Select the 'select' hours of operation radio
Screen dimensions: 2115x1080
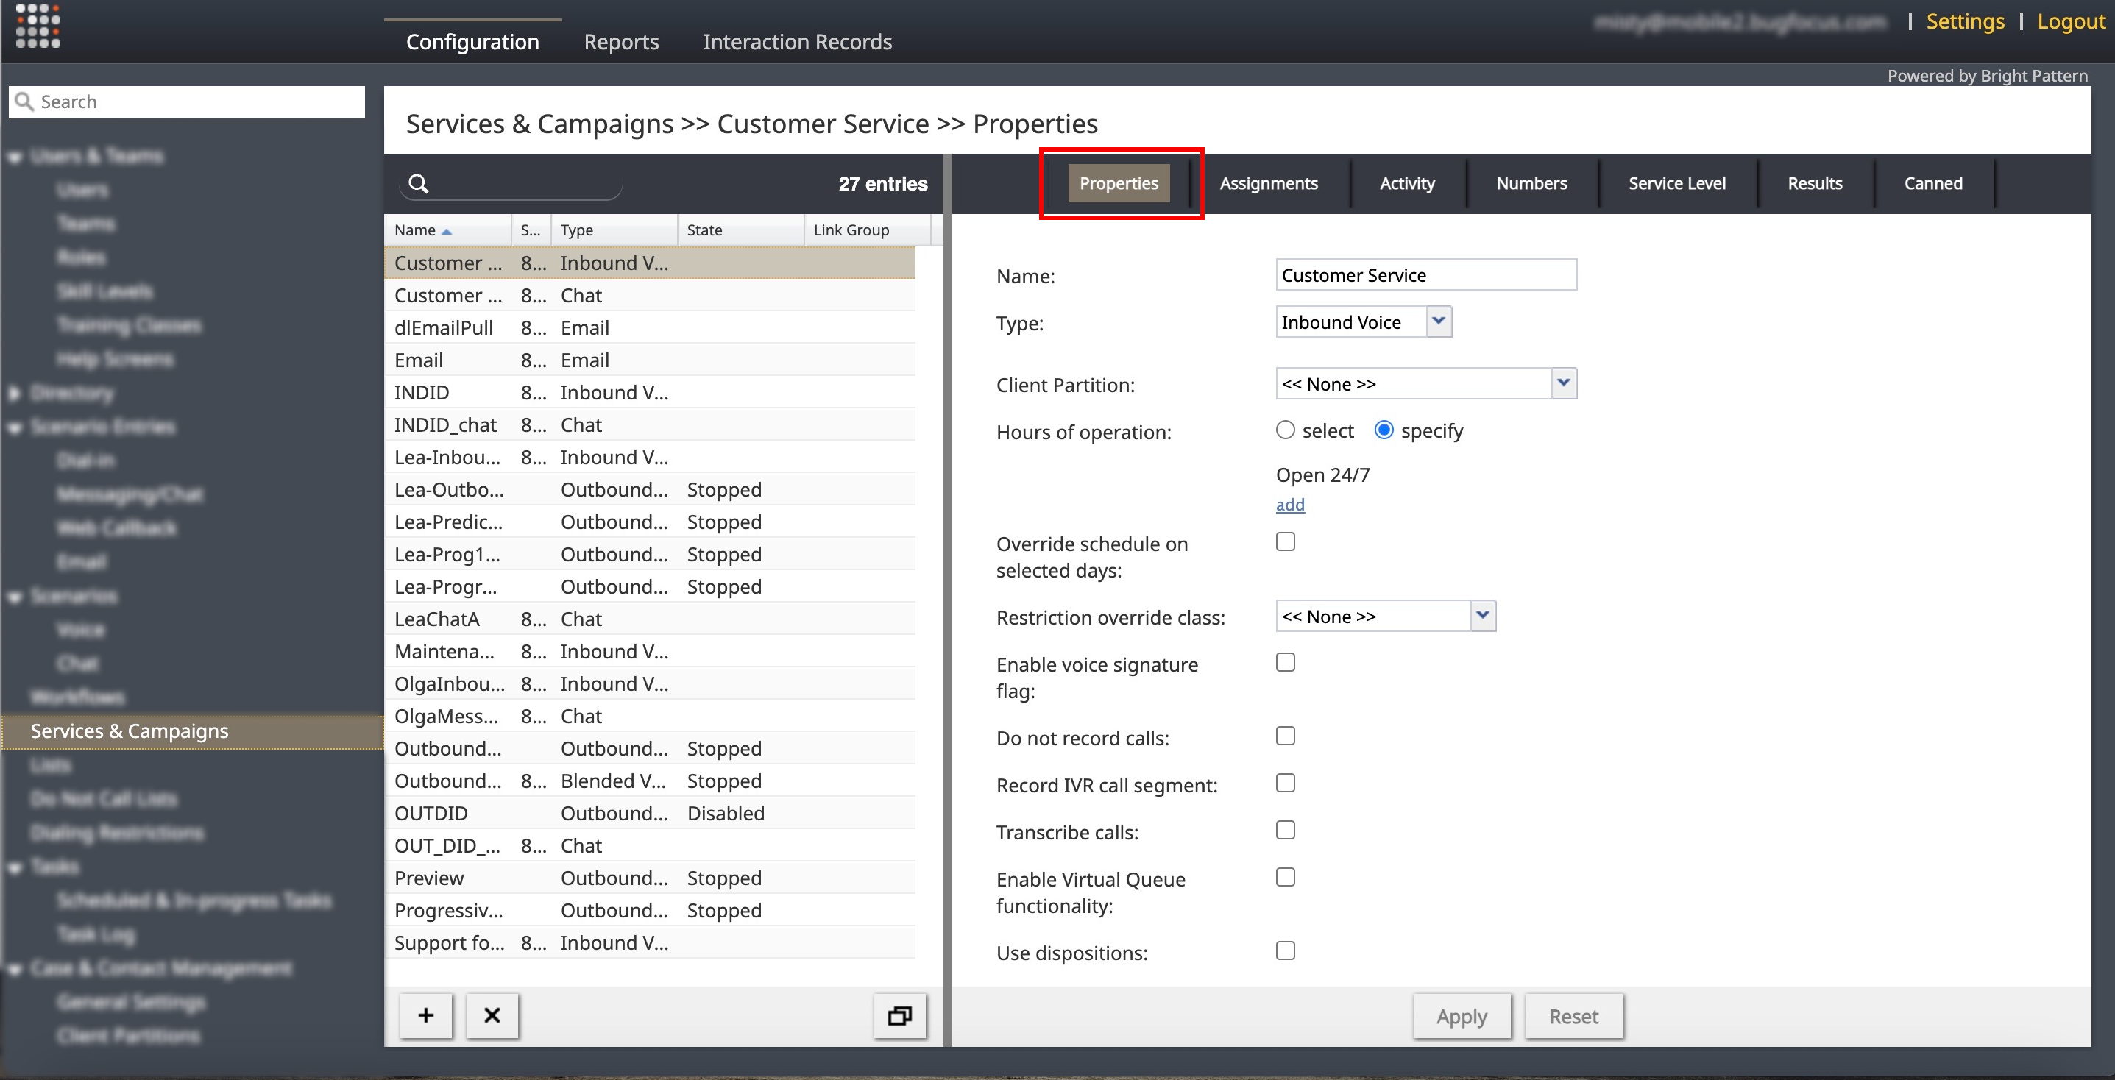point(1286,430)
